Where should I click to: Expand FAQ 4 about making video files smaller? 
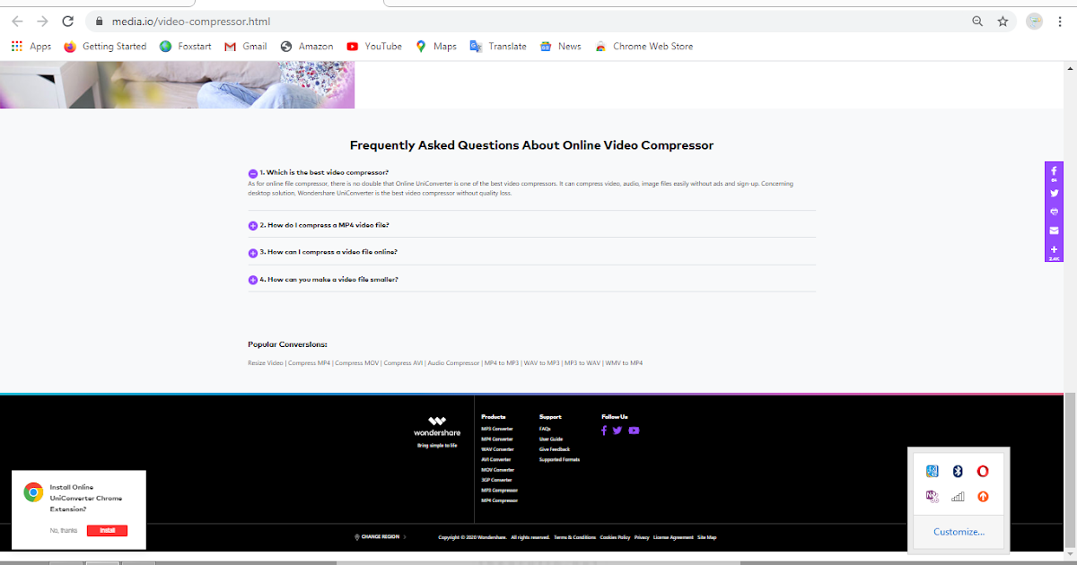pyautogui.click(x=329, y=279)
